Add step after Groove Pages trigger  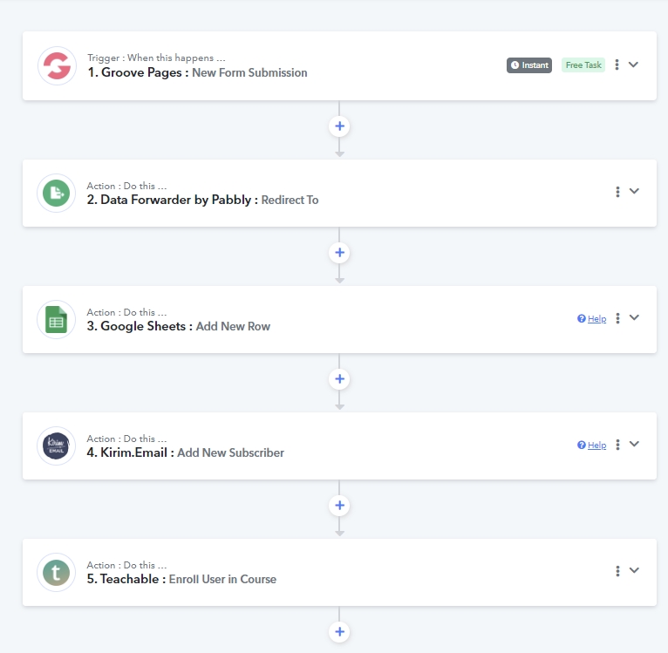pyautogui.click(x=339, y=126)
